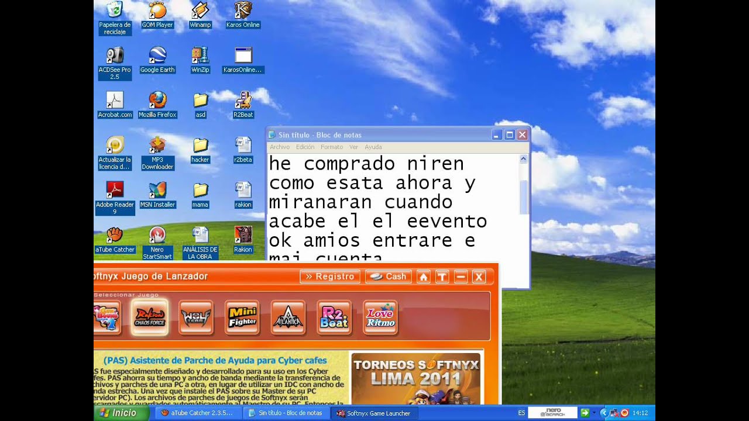Switch to Softnyx Game Launcher taskbar button
The width and height of the screenshot is (749, 421).
click(374, 413)
